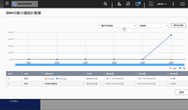This screenshot has width=188, height=110.
Task: Open the main hamburger menu
Action: [x=7, y=3]
